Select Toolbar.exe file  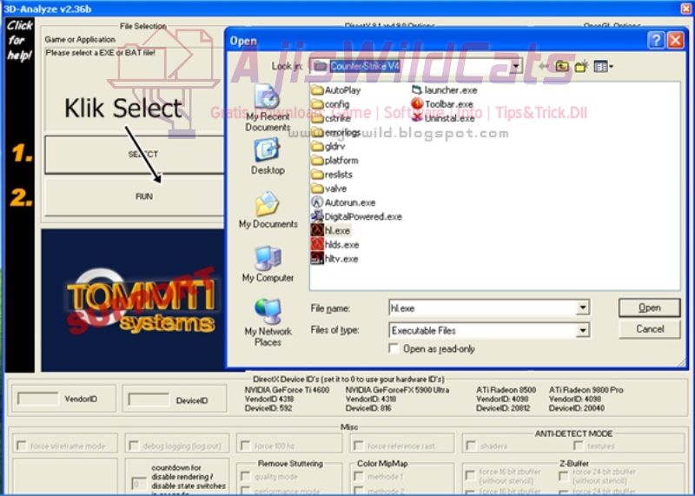[442, 104]
